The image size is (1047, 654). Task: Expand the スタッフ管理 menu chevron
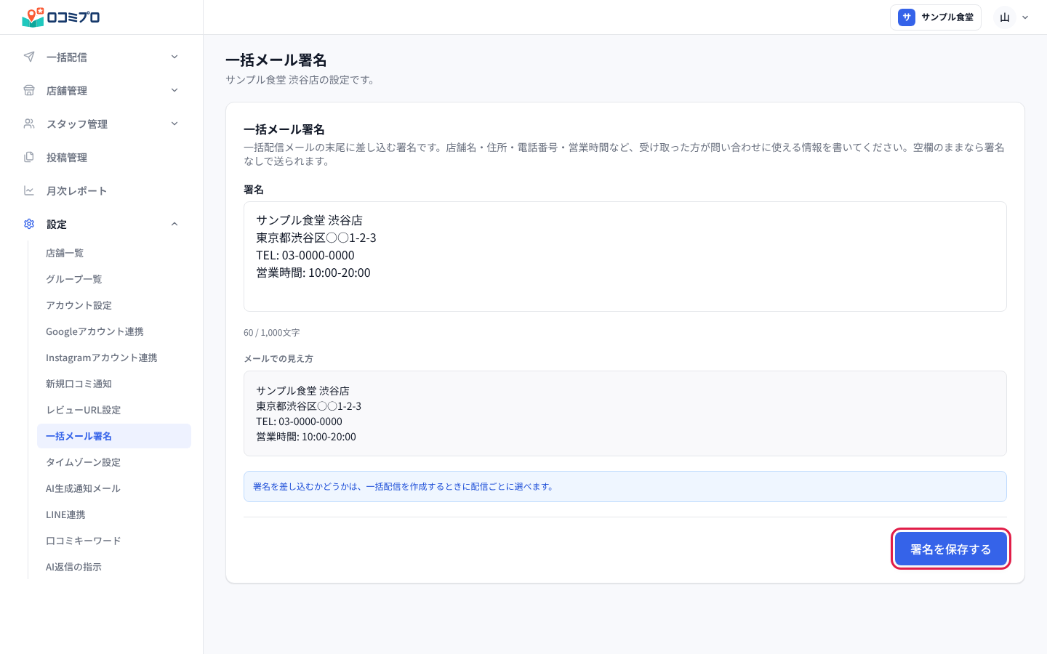coord(174,124)
